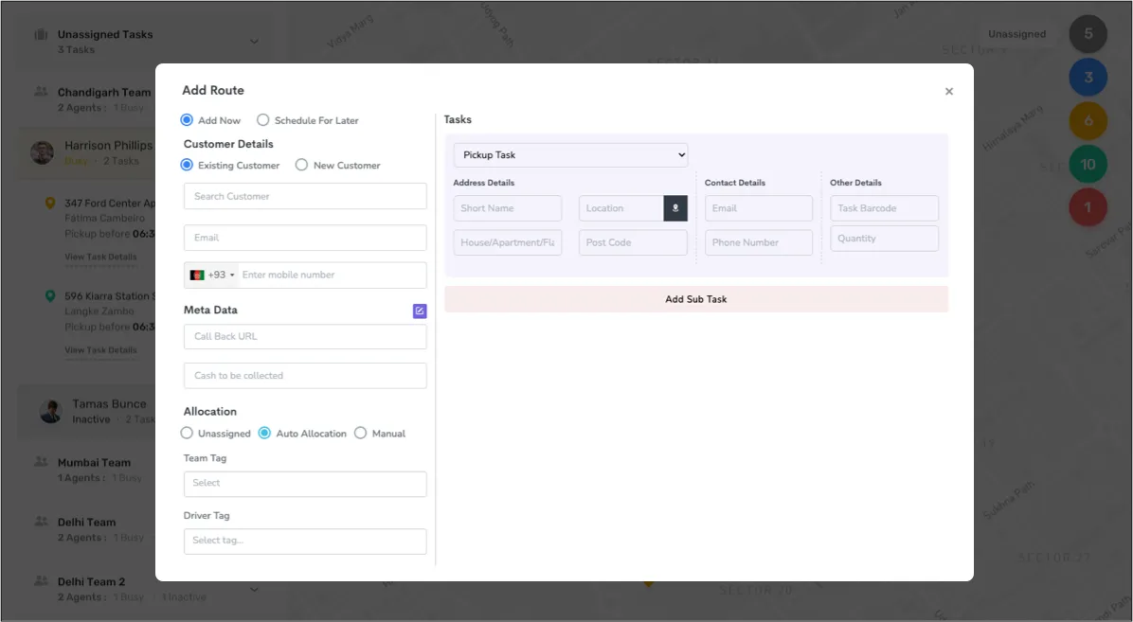
Task: Click Tamas Bunce avatar photo
Action: coord(51,411)
